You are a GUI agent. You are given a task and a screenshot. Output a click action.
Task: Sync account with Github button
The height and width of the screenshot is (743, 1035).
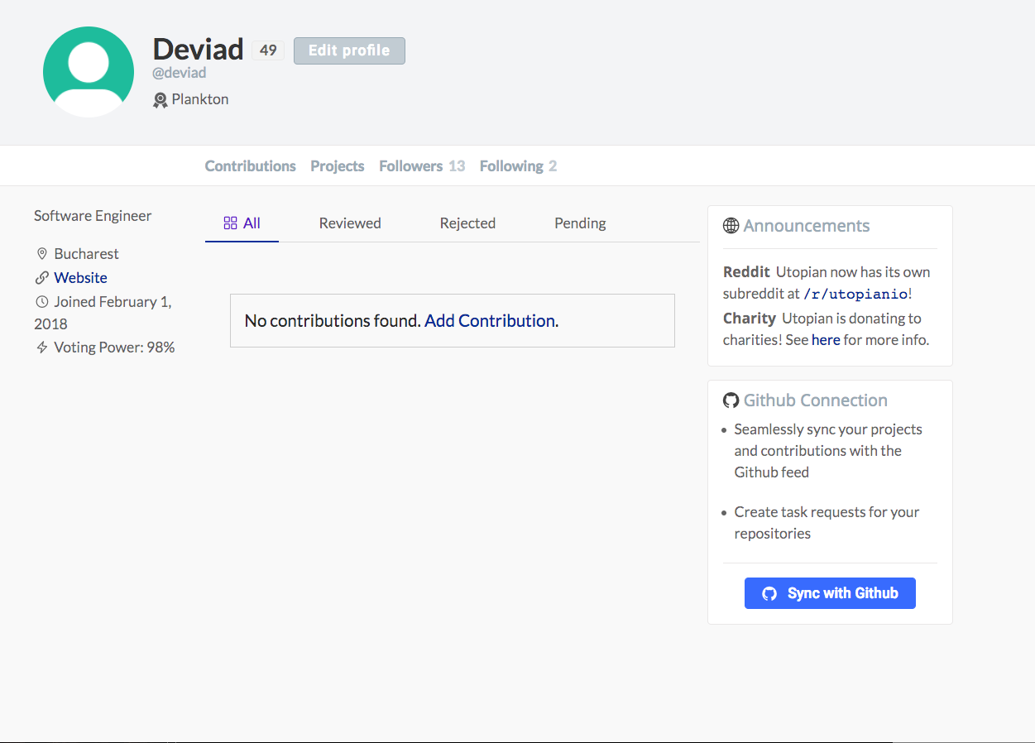[x=830, y=593]
